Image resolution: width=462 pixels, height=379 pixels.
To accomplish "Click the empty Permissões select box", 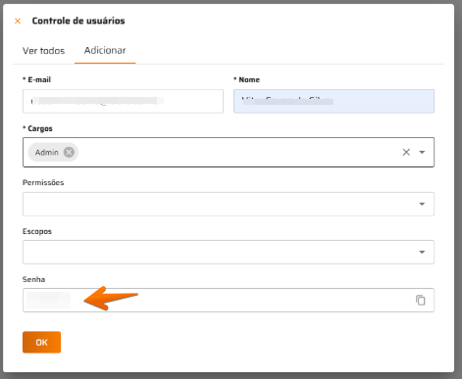I will [x=229, y=204].
